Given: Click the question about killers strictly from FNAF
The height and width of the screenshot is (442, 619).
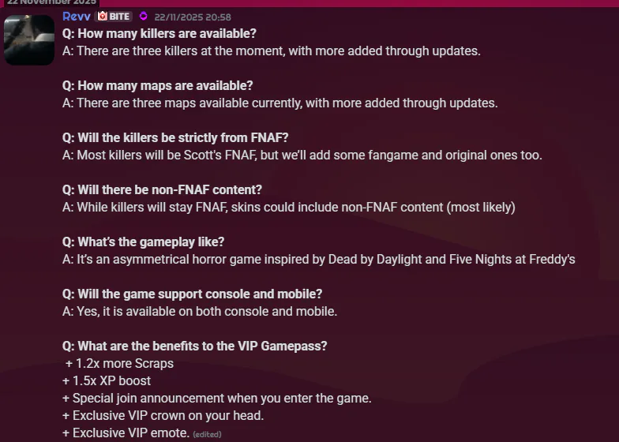Looking at the screenshot, I should coord(181,137).
